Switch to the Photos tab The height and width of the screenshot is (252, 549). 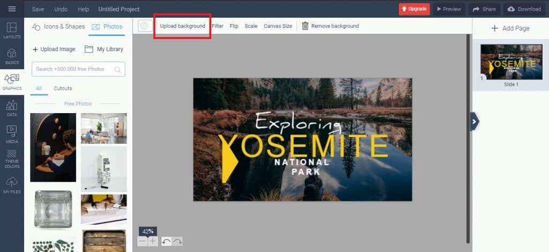107,27
